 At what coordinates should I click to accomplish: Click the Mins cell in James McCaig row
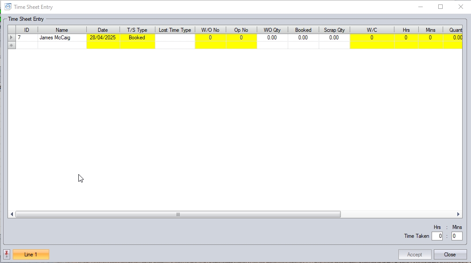[x=430, y=38]
